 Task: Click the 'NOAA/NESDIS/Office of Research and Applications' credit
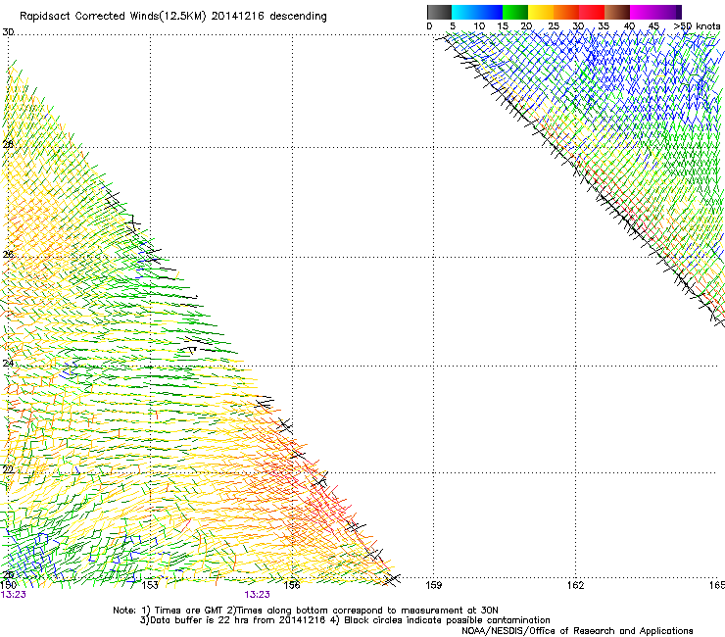coord(577,631)
